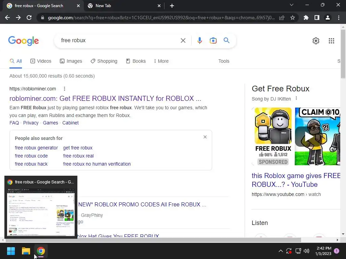Screen dimensions: 346x259
Task: Open the roblominer.com result options dots
Action: pos(65,89)
